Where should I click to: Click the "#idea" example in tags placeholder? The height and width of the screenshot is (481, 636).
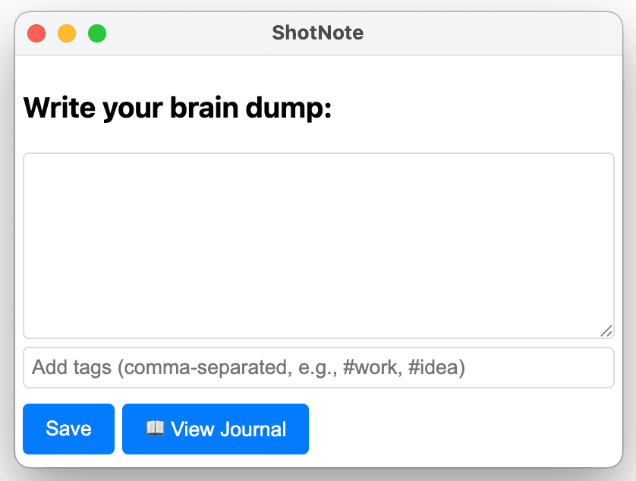click(433, 368)
